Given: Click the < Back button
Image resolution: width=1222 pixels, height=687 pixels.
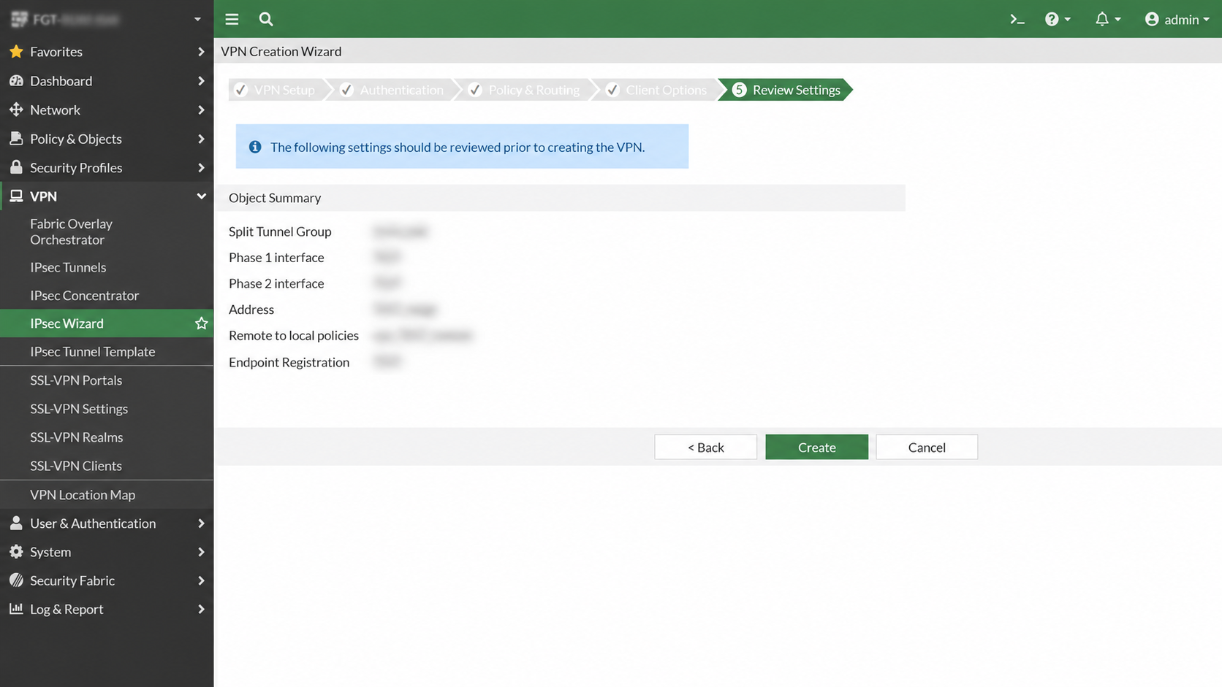Looking at the screenshot, I should coord(705,447).
